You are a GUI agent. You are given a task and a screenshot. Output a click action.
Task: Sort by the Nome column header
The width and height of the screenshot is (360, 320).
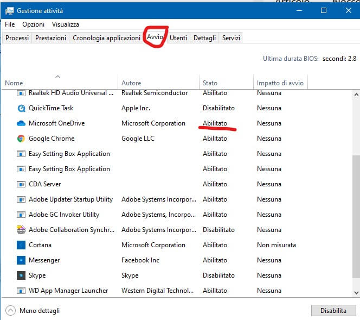coord(14,83)
